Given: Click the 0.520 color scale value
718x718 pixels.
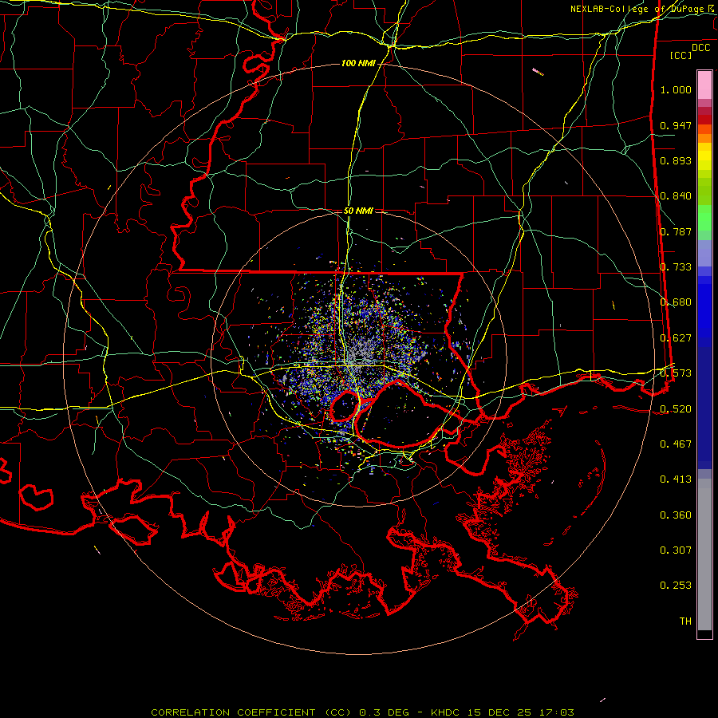Looking at the screenshot, I should click(x=676, y=408).
